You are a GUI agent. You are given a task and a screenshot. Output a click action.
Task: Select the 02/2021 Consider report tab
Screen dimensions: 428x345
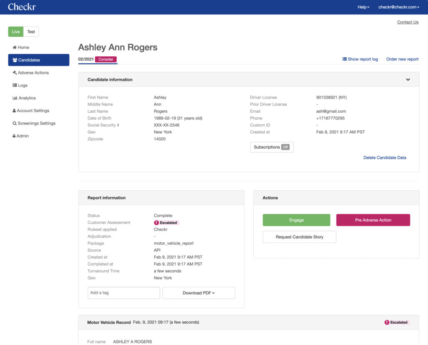coord(97,59)
